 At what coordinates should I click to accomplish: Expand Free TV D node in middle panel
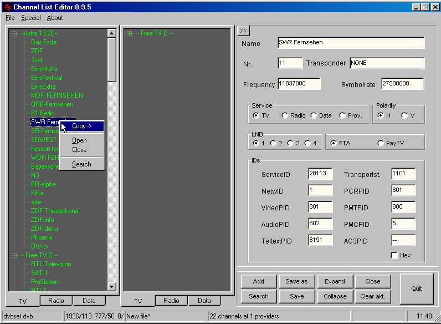pos(129,33)
